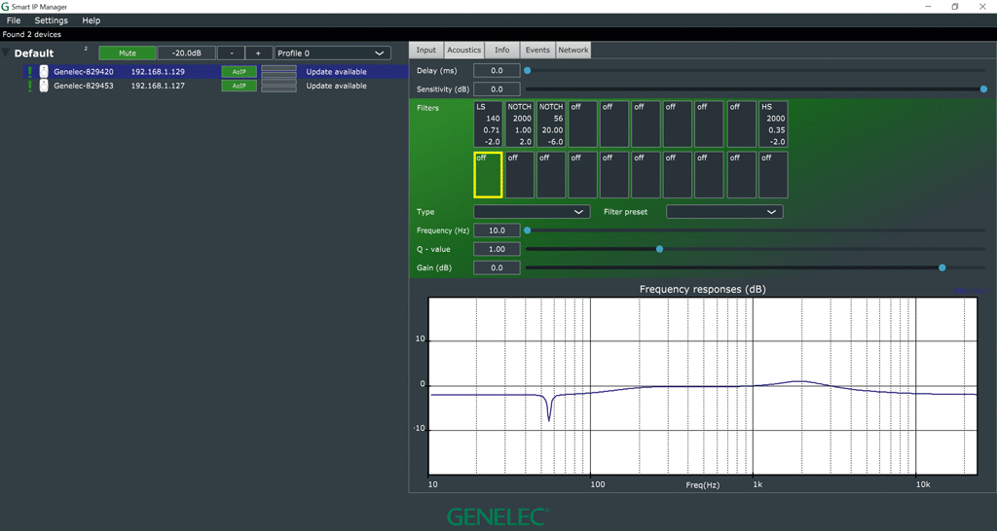The image size is (997, 531).
Task: Click IP address 192.168.1.127
Action: 158,86
